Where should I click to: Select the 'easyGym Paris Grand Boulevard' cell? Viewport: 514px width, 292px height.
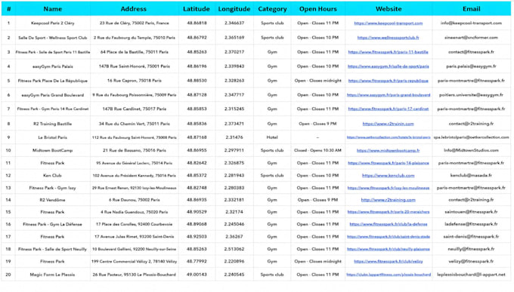click(x=52, y=95)
